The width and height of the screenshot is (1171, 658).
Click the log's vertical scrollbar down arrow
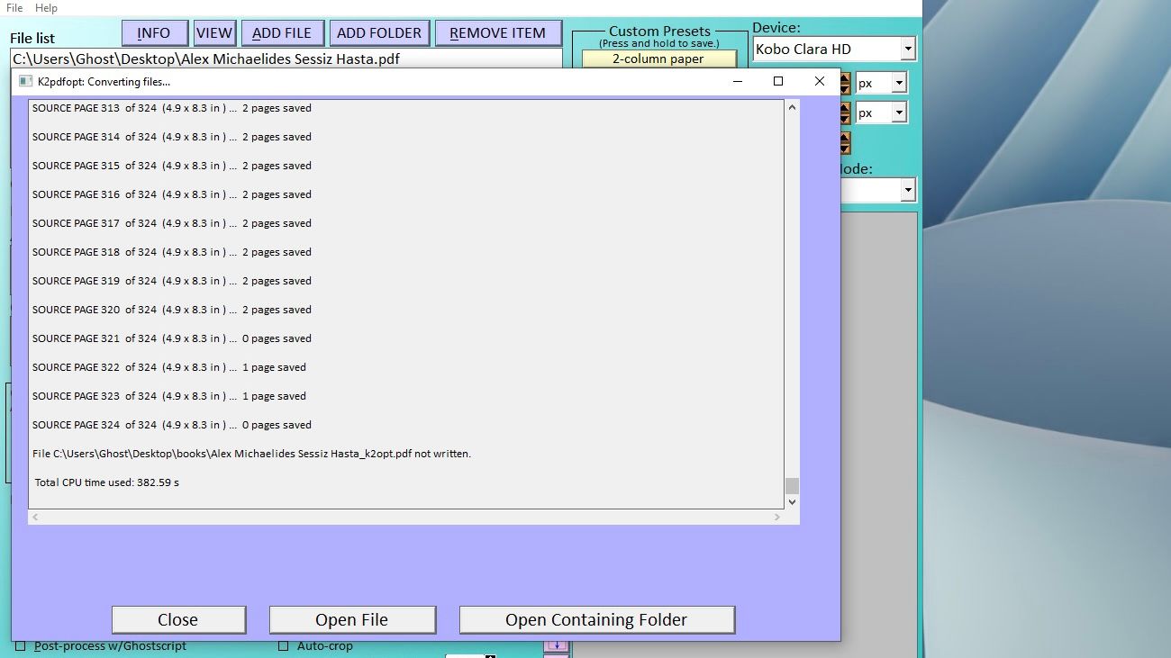click(x=792, y=501)
